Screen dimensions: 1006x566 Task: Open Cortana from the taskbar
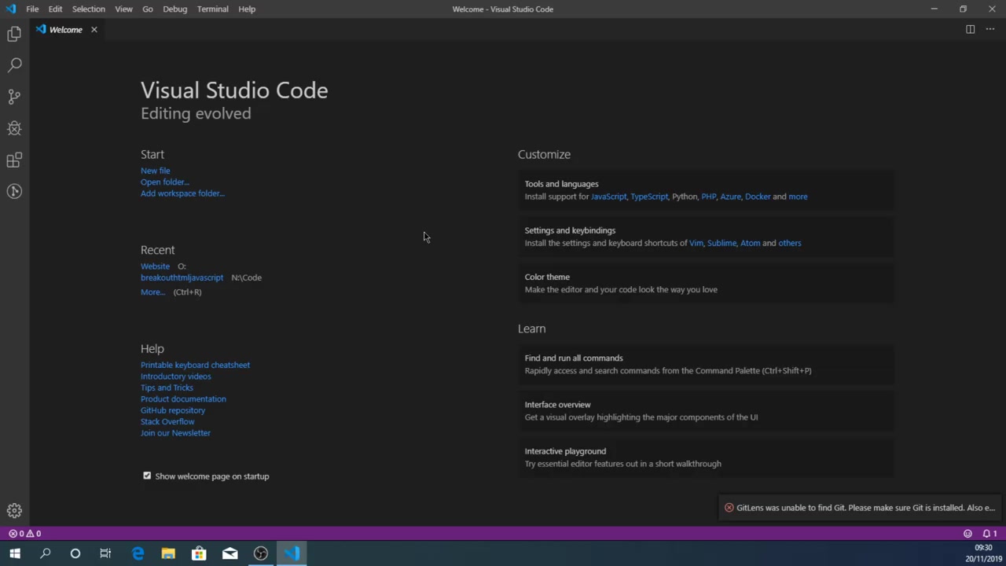coord(75,553)
